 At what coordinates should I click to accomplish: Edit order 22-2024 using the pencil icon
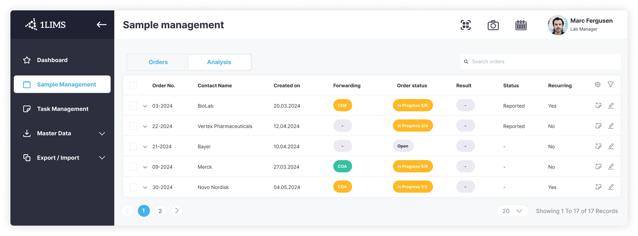(x=611, y=126)
